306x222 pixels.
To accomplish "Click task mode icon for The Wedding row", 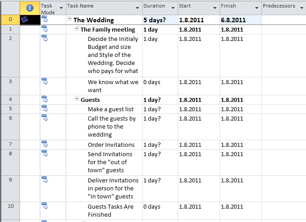I will pos(45,20).
